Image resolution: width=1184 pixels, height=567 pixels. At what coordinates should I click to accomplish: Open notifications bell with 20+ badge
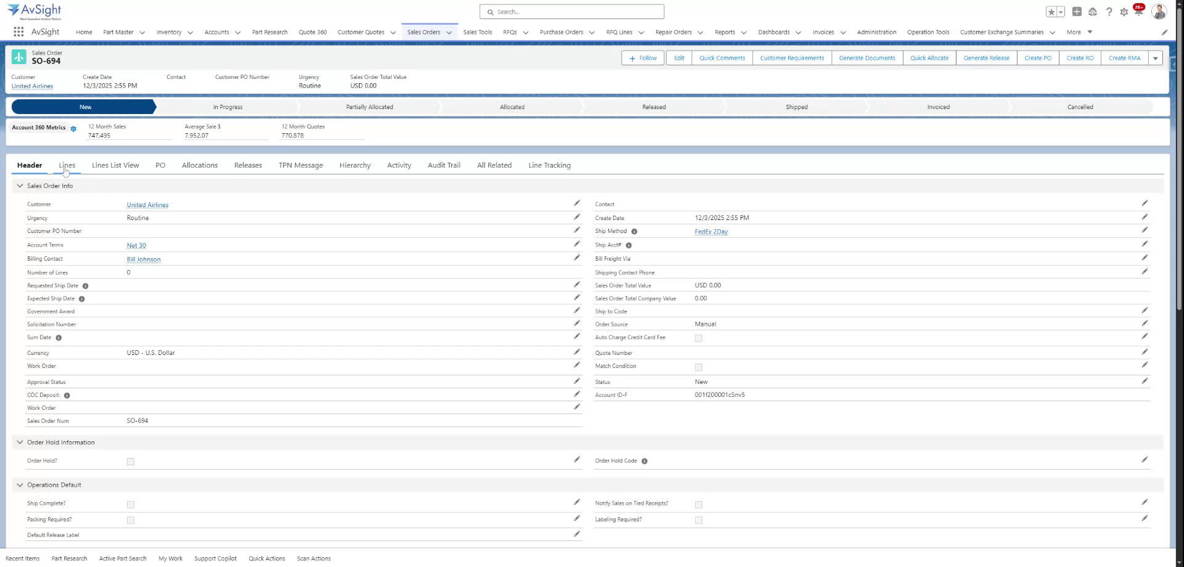click(x=1138, y=11)
